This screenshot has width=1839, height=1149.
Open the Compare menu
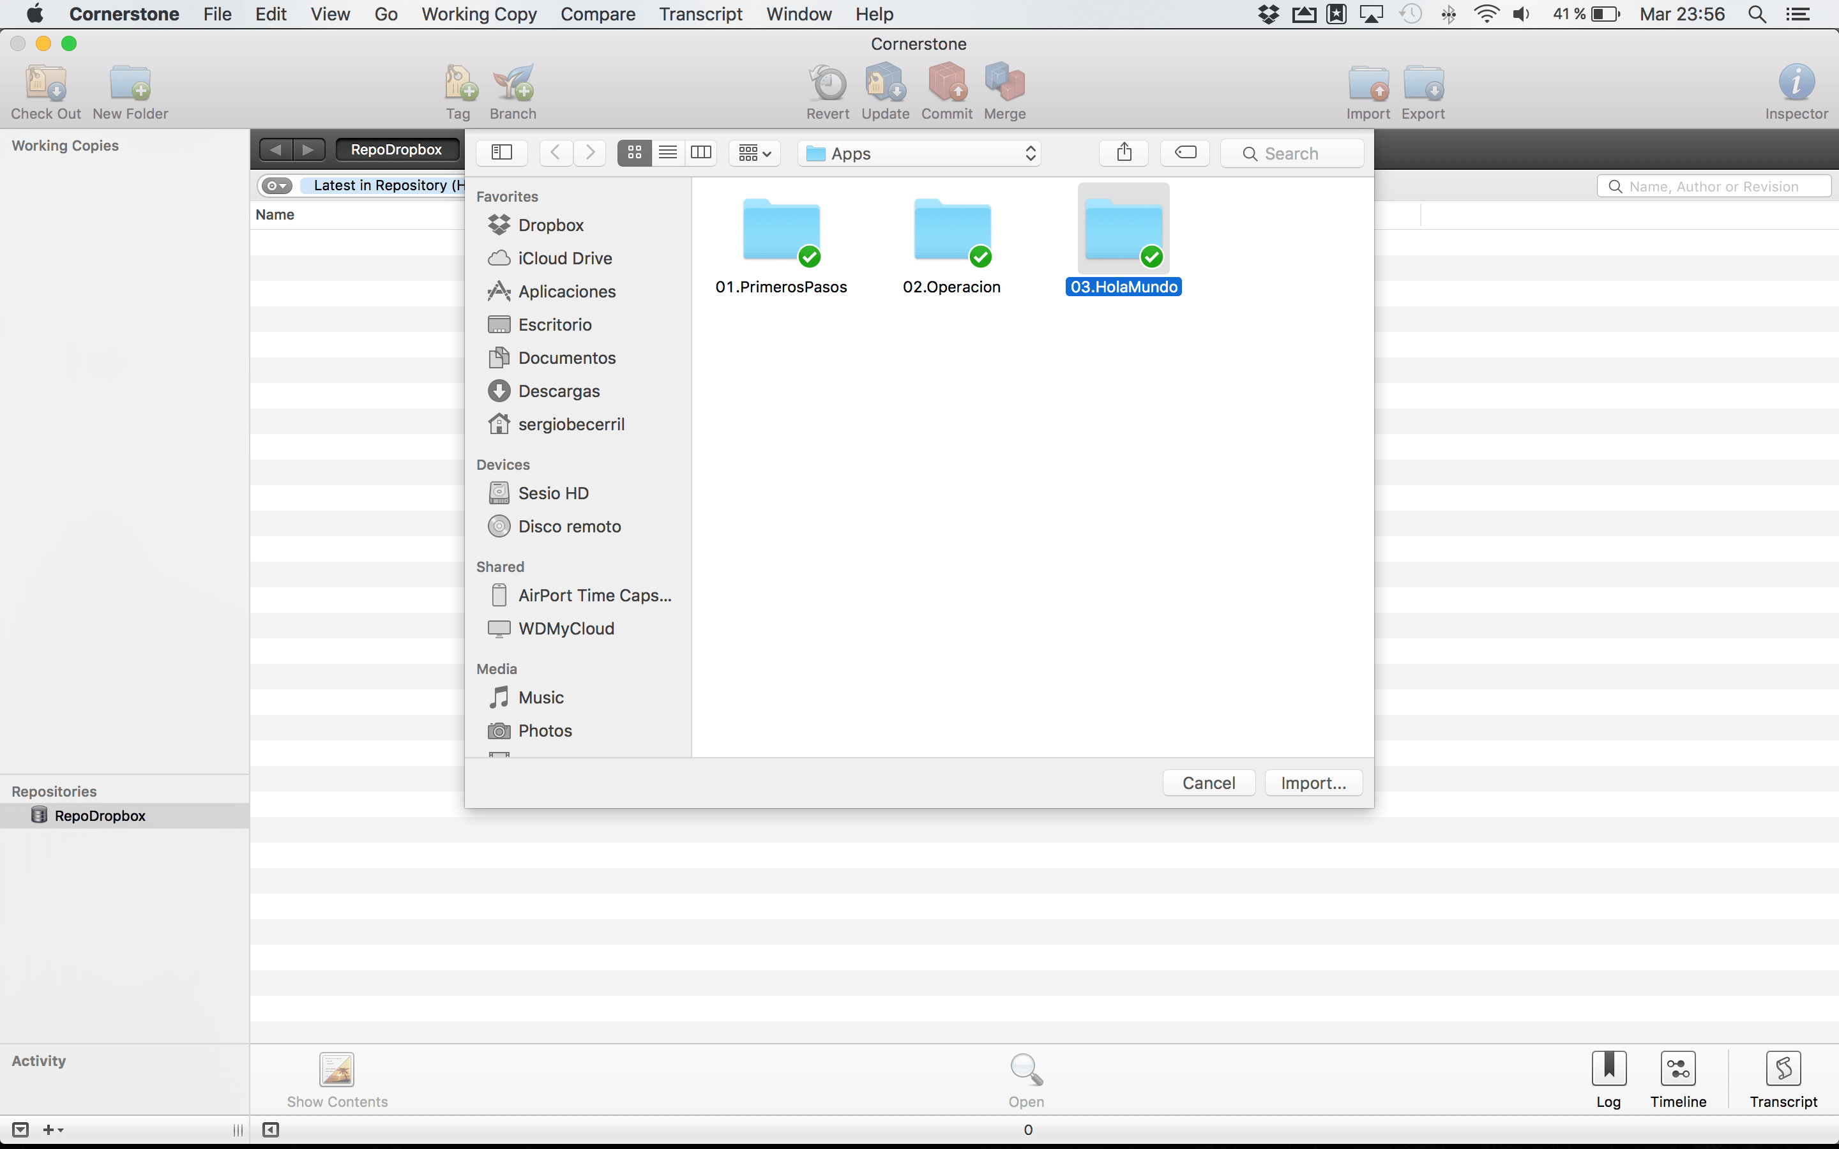597,13
